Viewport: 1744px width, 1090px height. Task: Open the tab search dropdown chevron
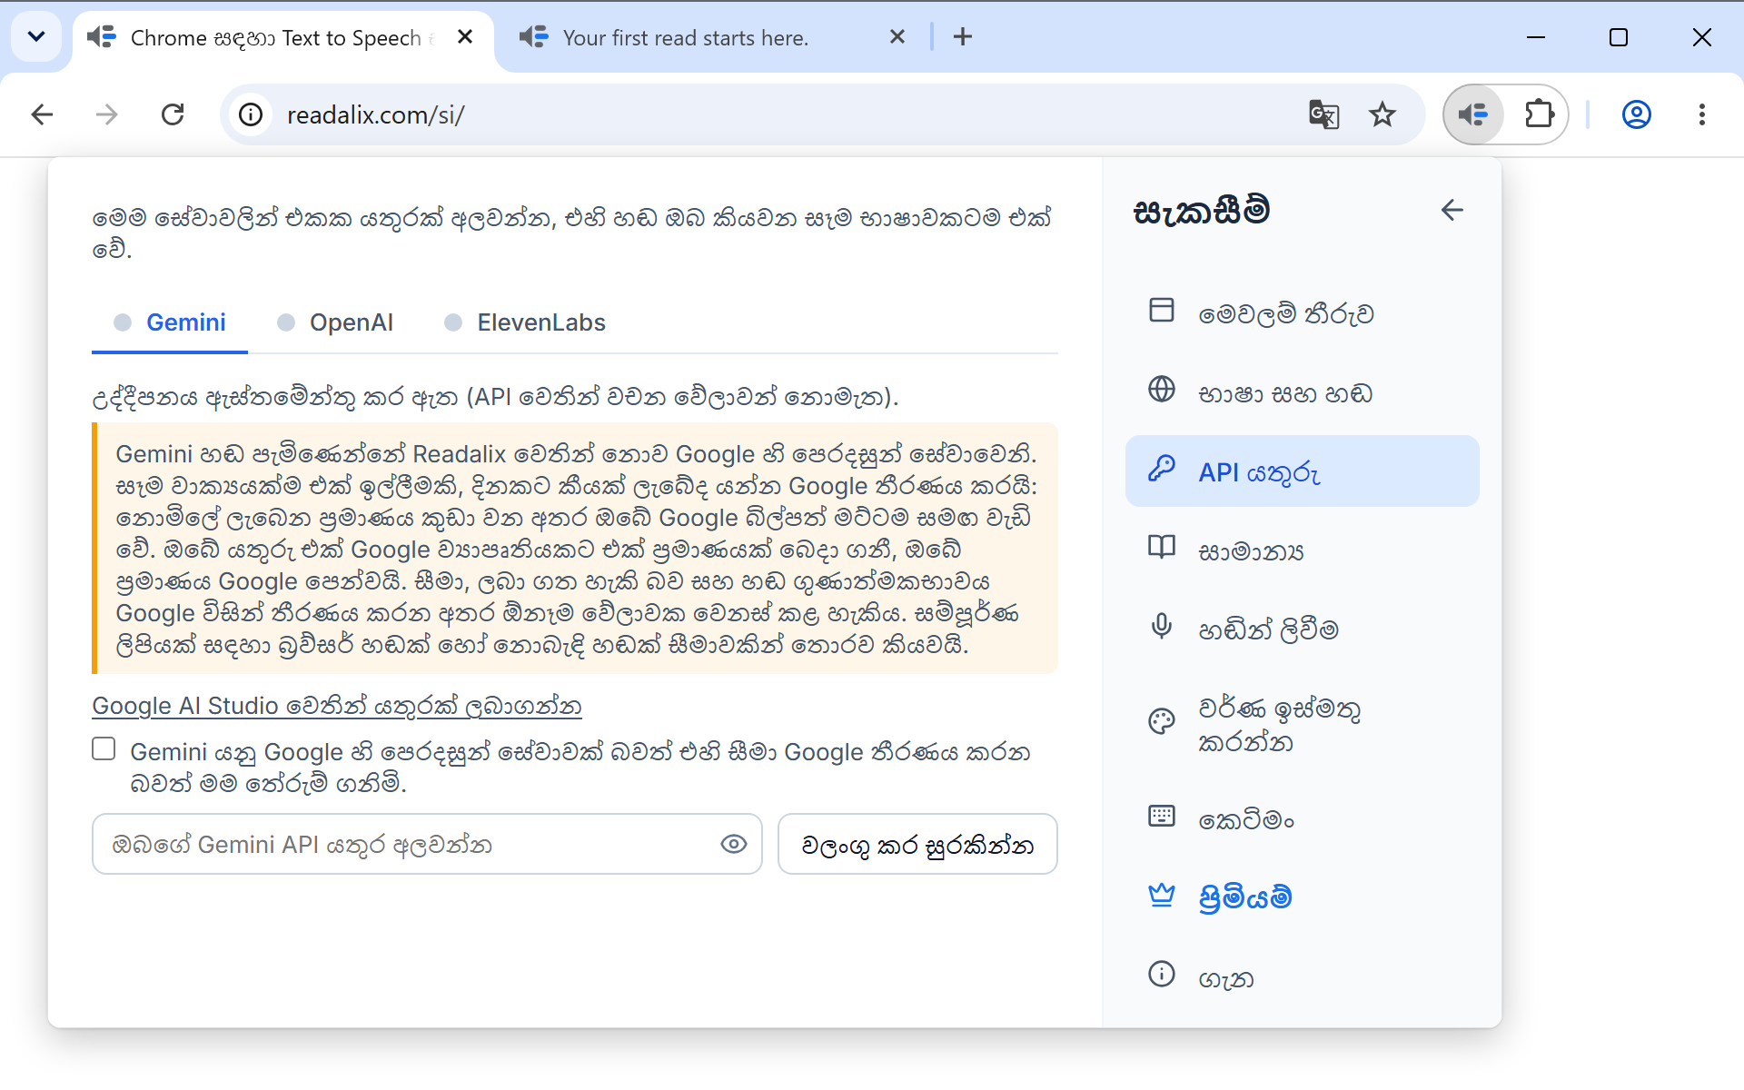coord(36,37)
